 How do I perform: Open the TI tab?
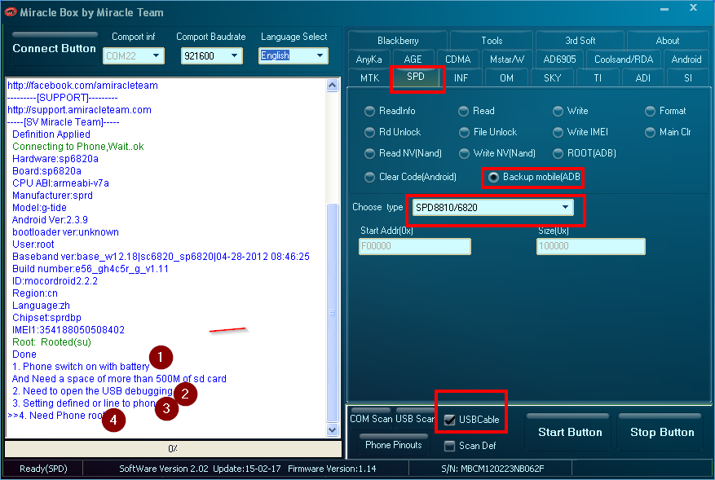pyautogui.click(x=598, y=78)
